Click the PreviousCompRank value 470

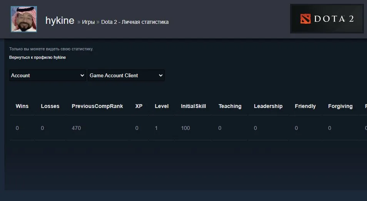coord(76,128)
